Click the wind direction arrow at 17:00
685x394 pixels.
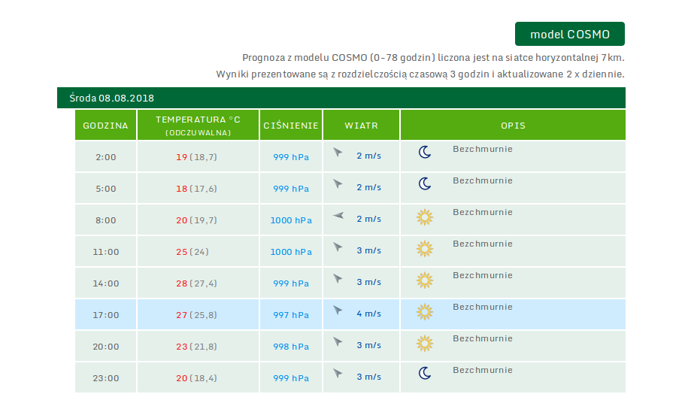pyautogui.click(x=338, y=311)
